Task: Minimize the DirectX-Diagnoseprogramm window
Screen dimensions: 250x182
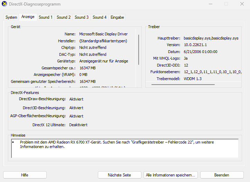Action: point(211,4)
